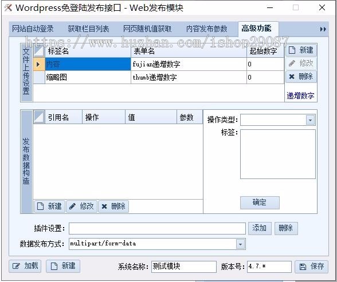The image size is (337, 282).
Task: Click the 标签名 column header
Action: click(88, 51)
